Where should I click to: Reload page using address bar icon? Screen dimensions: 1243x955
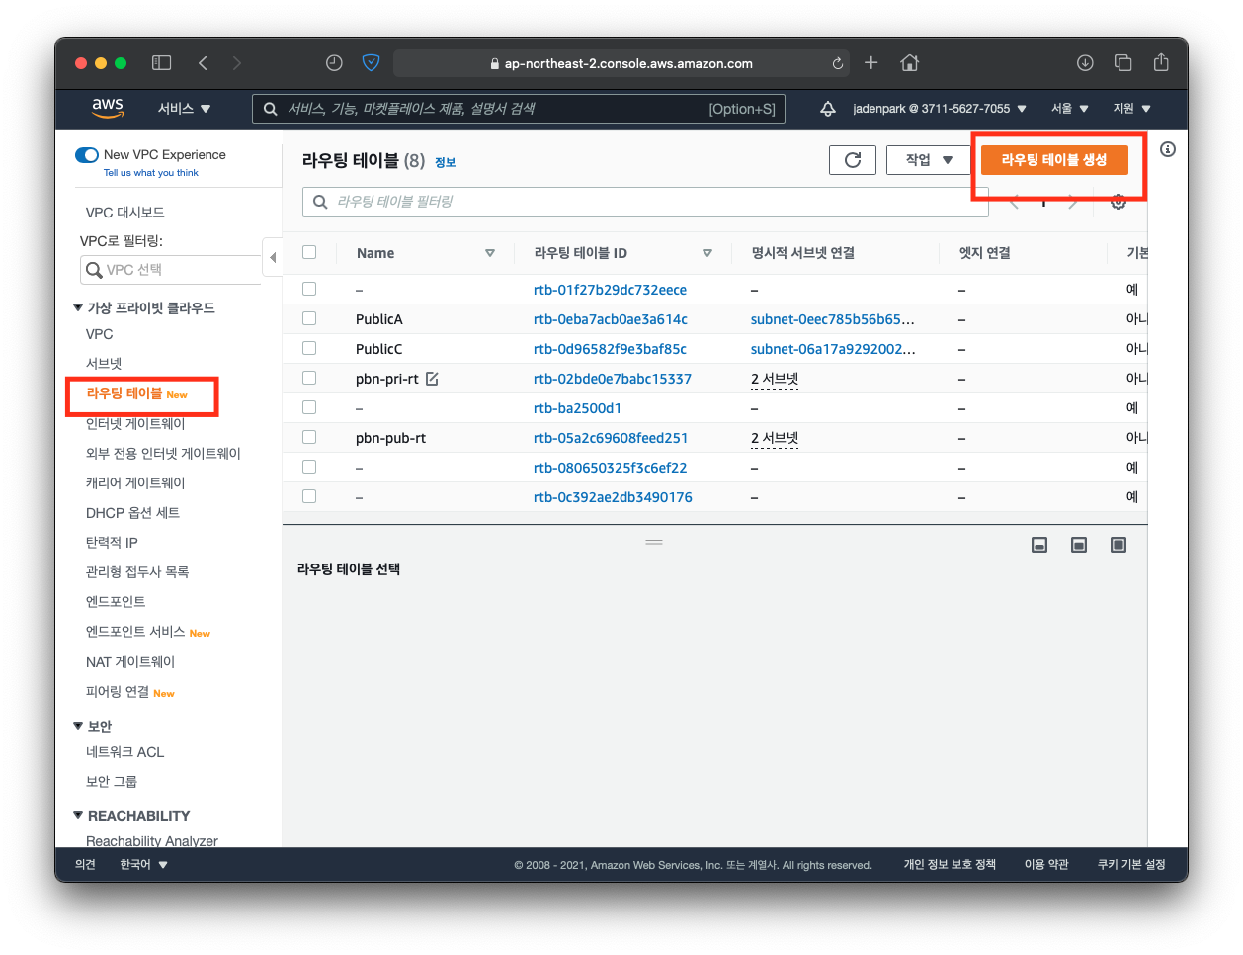pos(838,63)
